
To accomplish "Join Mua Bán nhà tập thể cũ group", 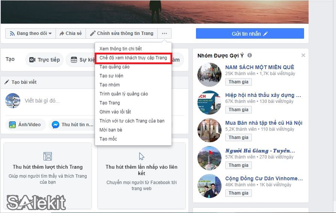I will (x=238, y=137).
